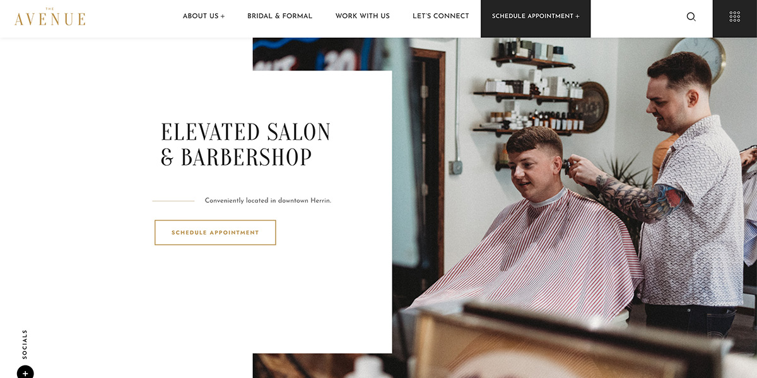Click the gold-outlined Schedule Appointment button
Screen dimensions: 757x378
coord(215,232)
